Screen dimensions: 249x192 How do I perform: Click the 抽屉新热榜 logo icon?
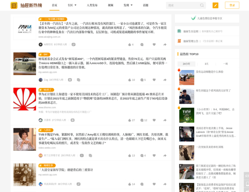point(14,5)
